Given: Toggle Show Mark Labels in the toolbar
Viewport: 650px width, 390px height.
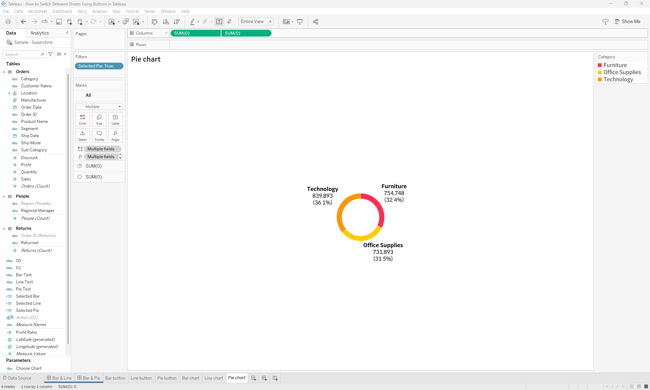Looking at the screenshot, I should tap(219, 21).
